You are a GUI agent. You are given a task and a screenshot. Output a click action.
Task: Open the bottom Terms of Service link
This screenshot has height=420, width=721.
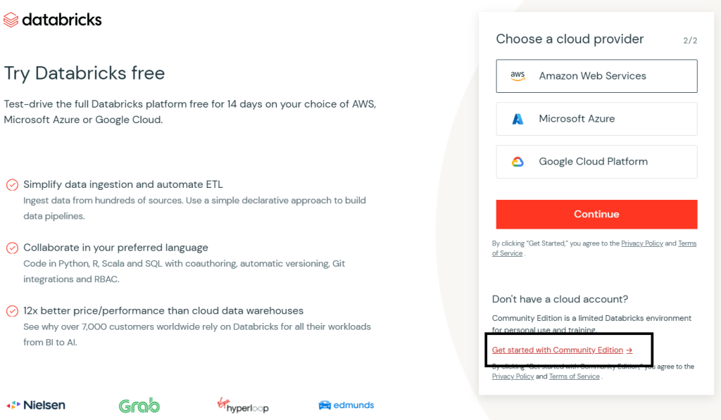coord(574,376)
